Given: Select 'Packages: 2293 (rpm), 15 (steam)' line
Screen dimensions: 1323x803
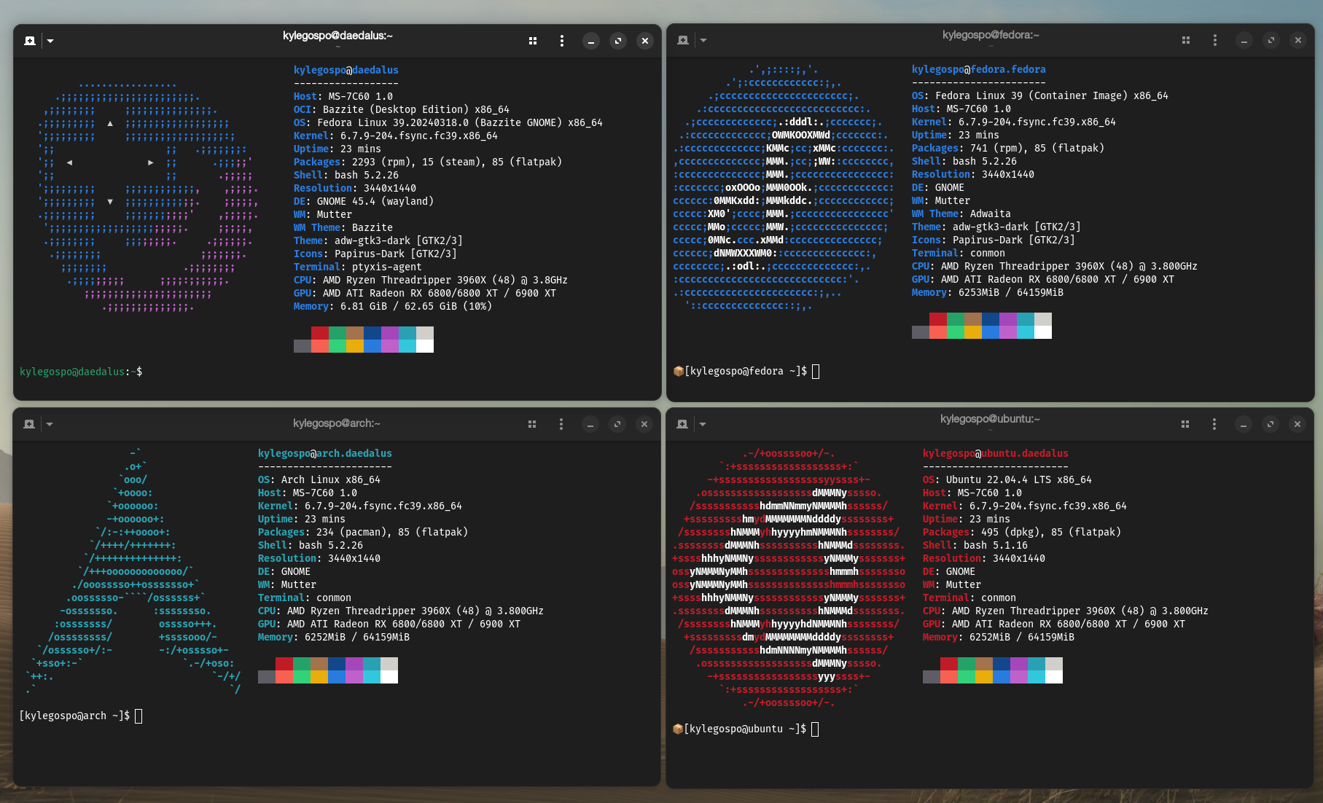Looking at the screenshot, I should point(428,162).
